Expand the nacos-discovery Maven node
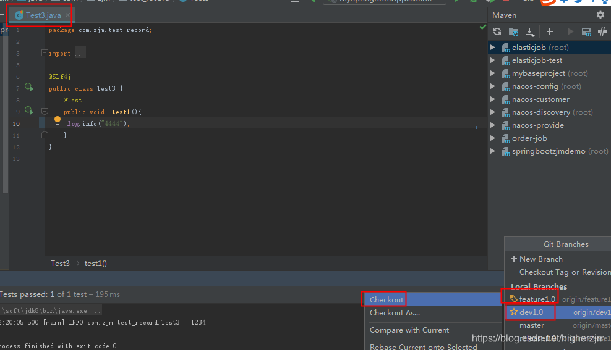Screen dimensions: 611x350 point(492,112)
